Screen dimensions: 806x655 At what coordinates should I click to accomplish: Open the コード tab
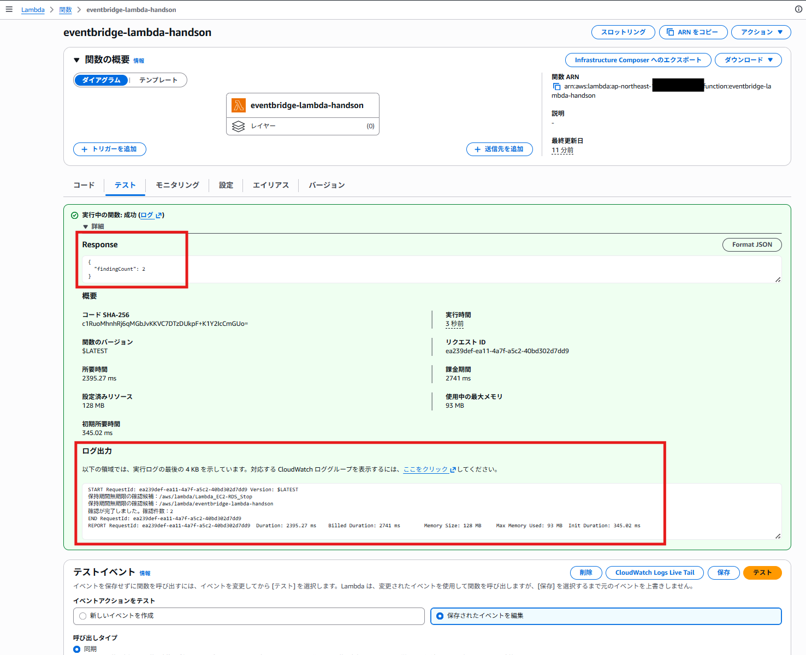pyautogui.click(x=84, y=185)
